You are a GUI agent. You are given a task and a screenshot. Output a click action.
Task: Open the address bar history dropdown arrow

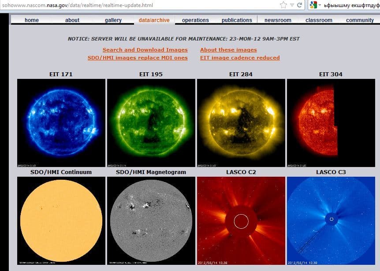click(x=292, y=5)
